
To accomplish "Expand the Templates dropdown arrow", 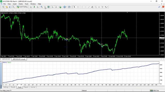I will [71, 7].
